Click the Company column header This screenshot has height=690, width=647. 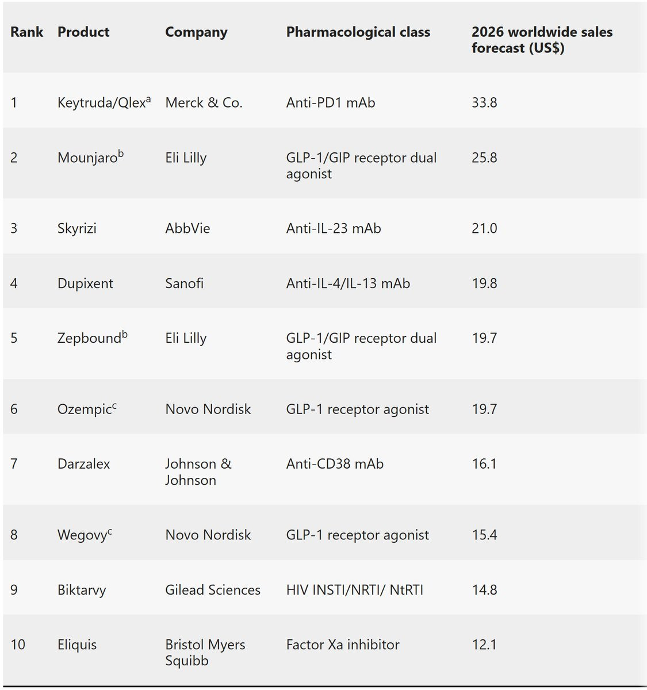click(196, 32)
